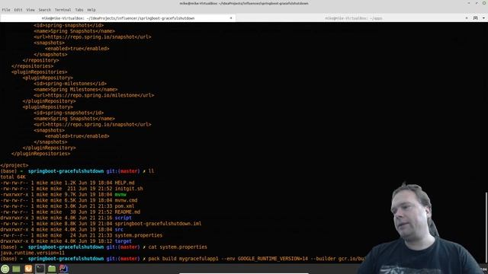Click the terminal vertical scrollbar thumb

[x=486, y=227]
